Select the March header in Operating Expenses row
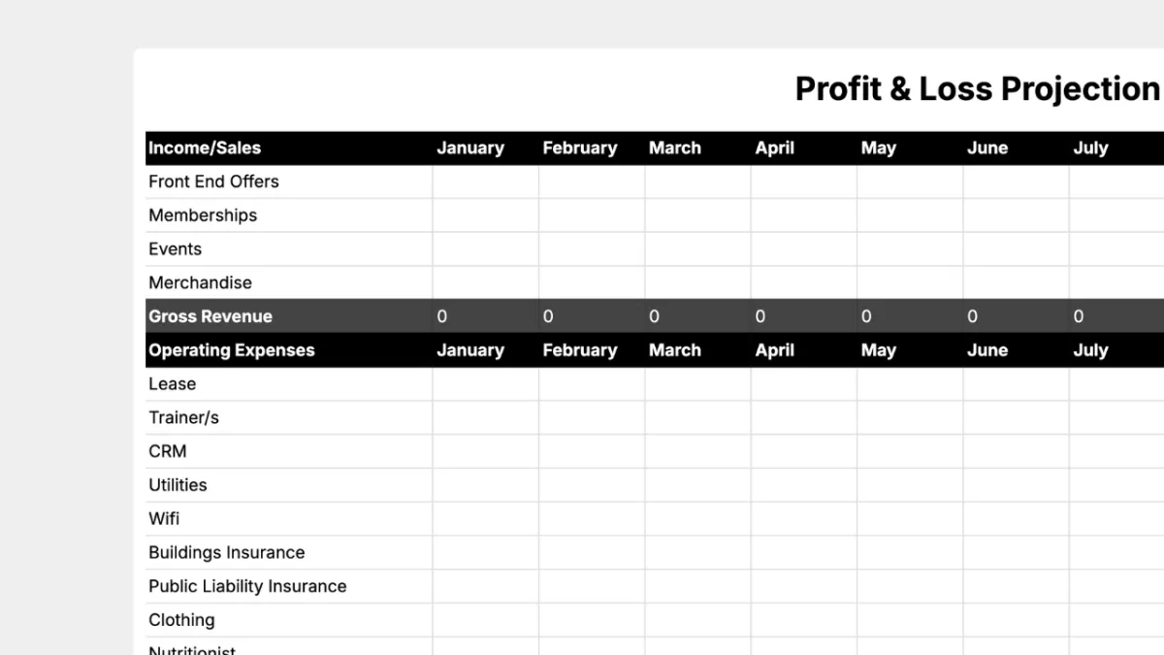This screenshot has width=1164, height=655. (x=675, y=350)
